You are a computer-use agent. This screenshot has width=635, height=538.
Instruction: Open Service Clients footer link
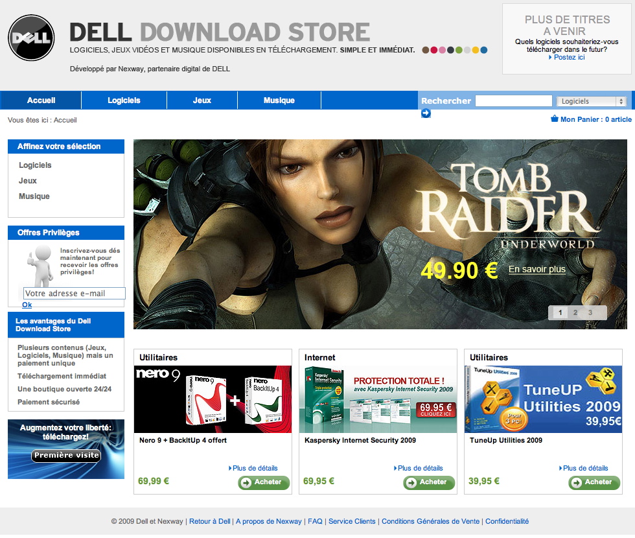352,521
